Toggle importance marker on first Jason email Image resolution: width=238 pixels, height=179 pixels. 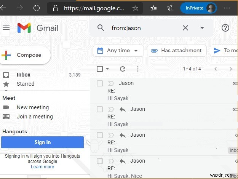[x=111, y=83]
